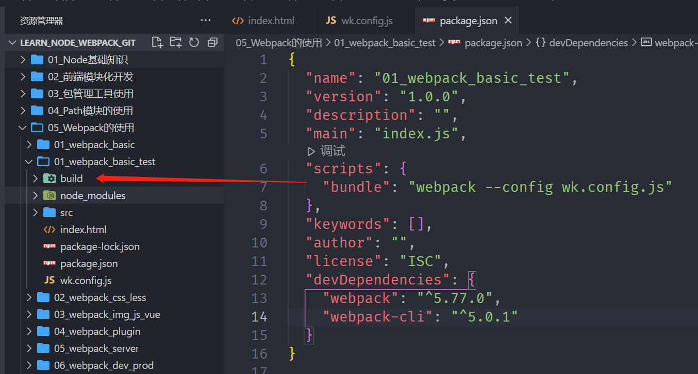Collapse all folders in explorer
This screenshot has height=374, width=698.
click(x=212, y=42)
